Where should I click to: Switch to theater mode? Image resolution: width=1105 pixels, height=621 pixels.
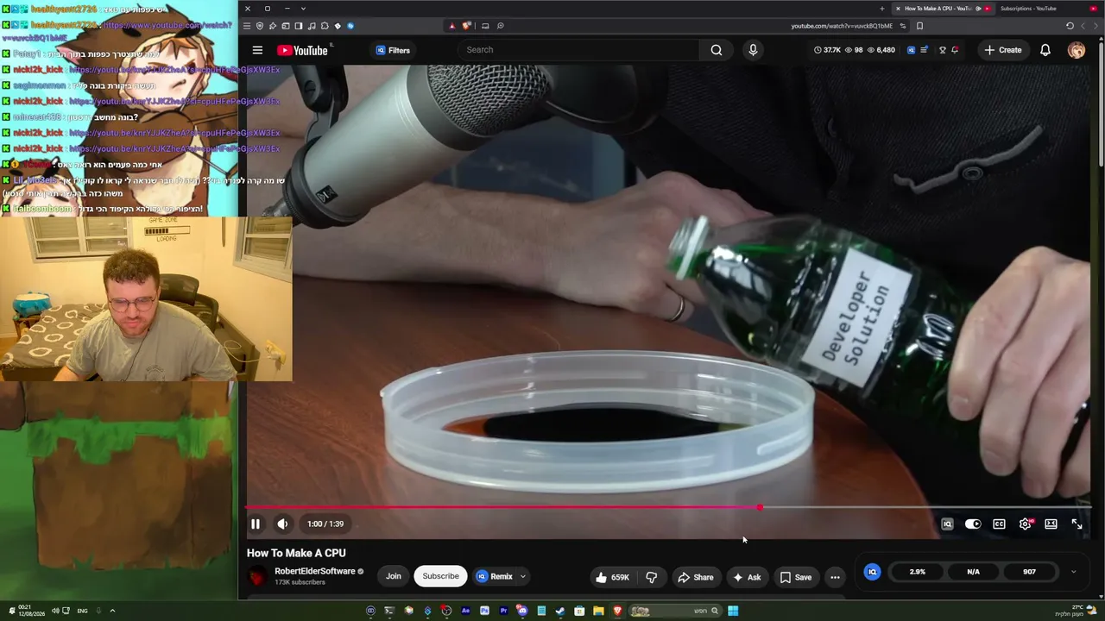(1051, 524)
